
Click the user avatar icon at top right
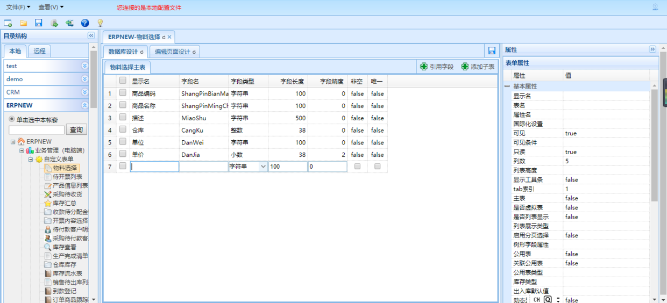pyautogui.click(x=655, y=8)
